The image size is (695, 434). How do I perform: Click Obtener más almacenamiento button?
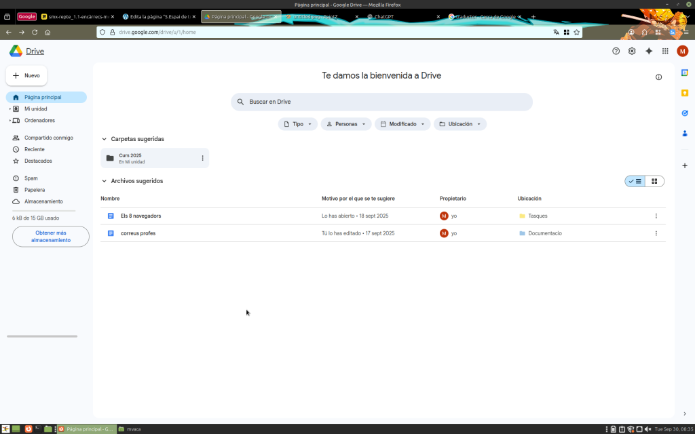[51, 236]
